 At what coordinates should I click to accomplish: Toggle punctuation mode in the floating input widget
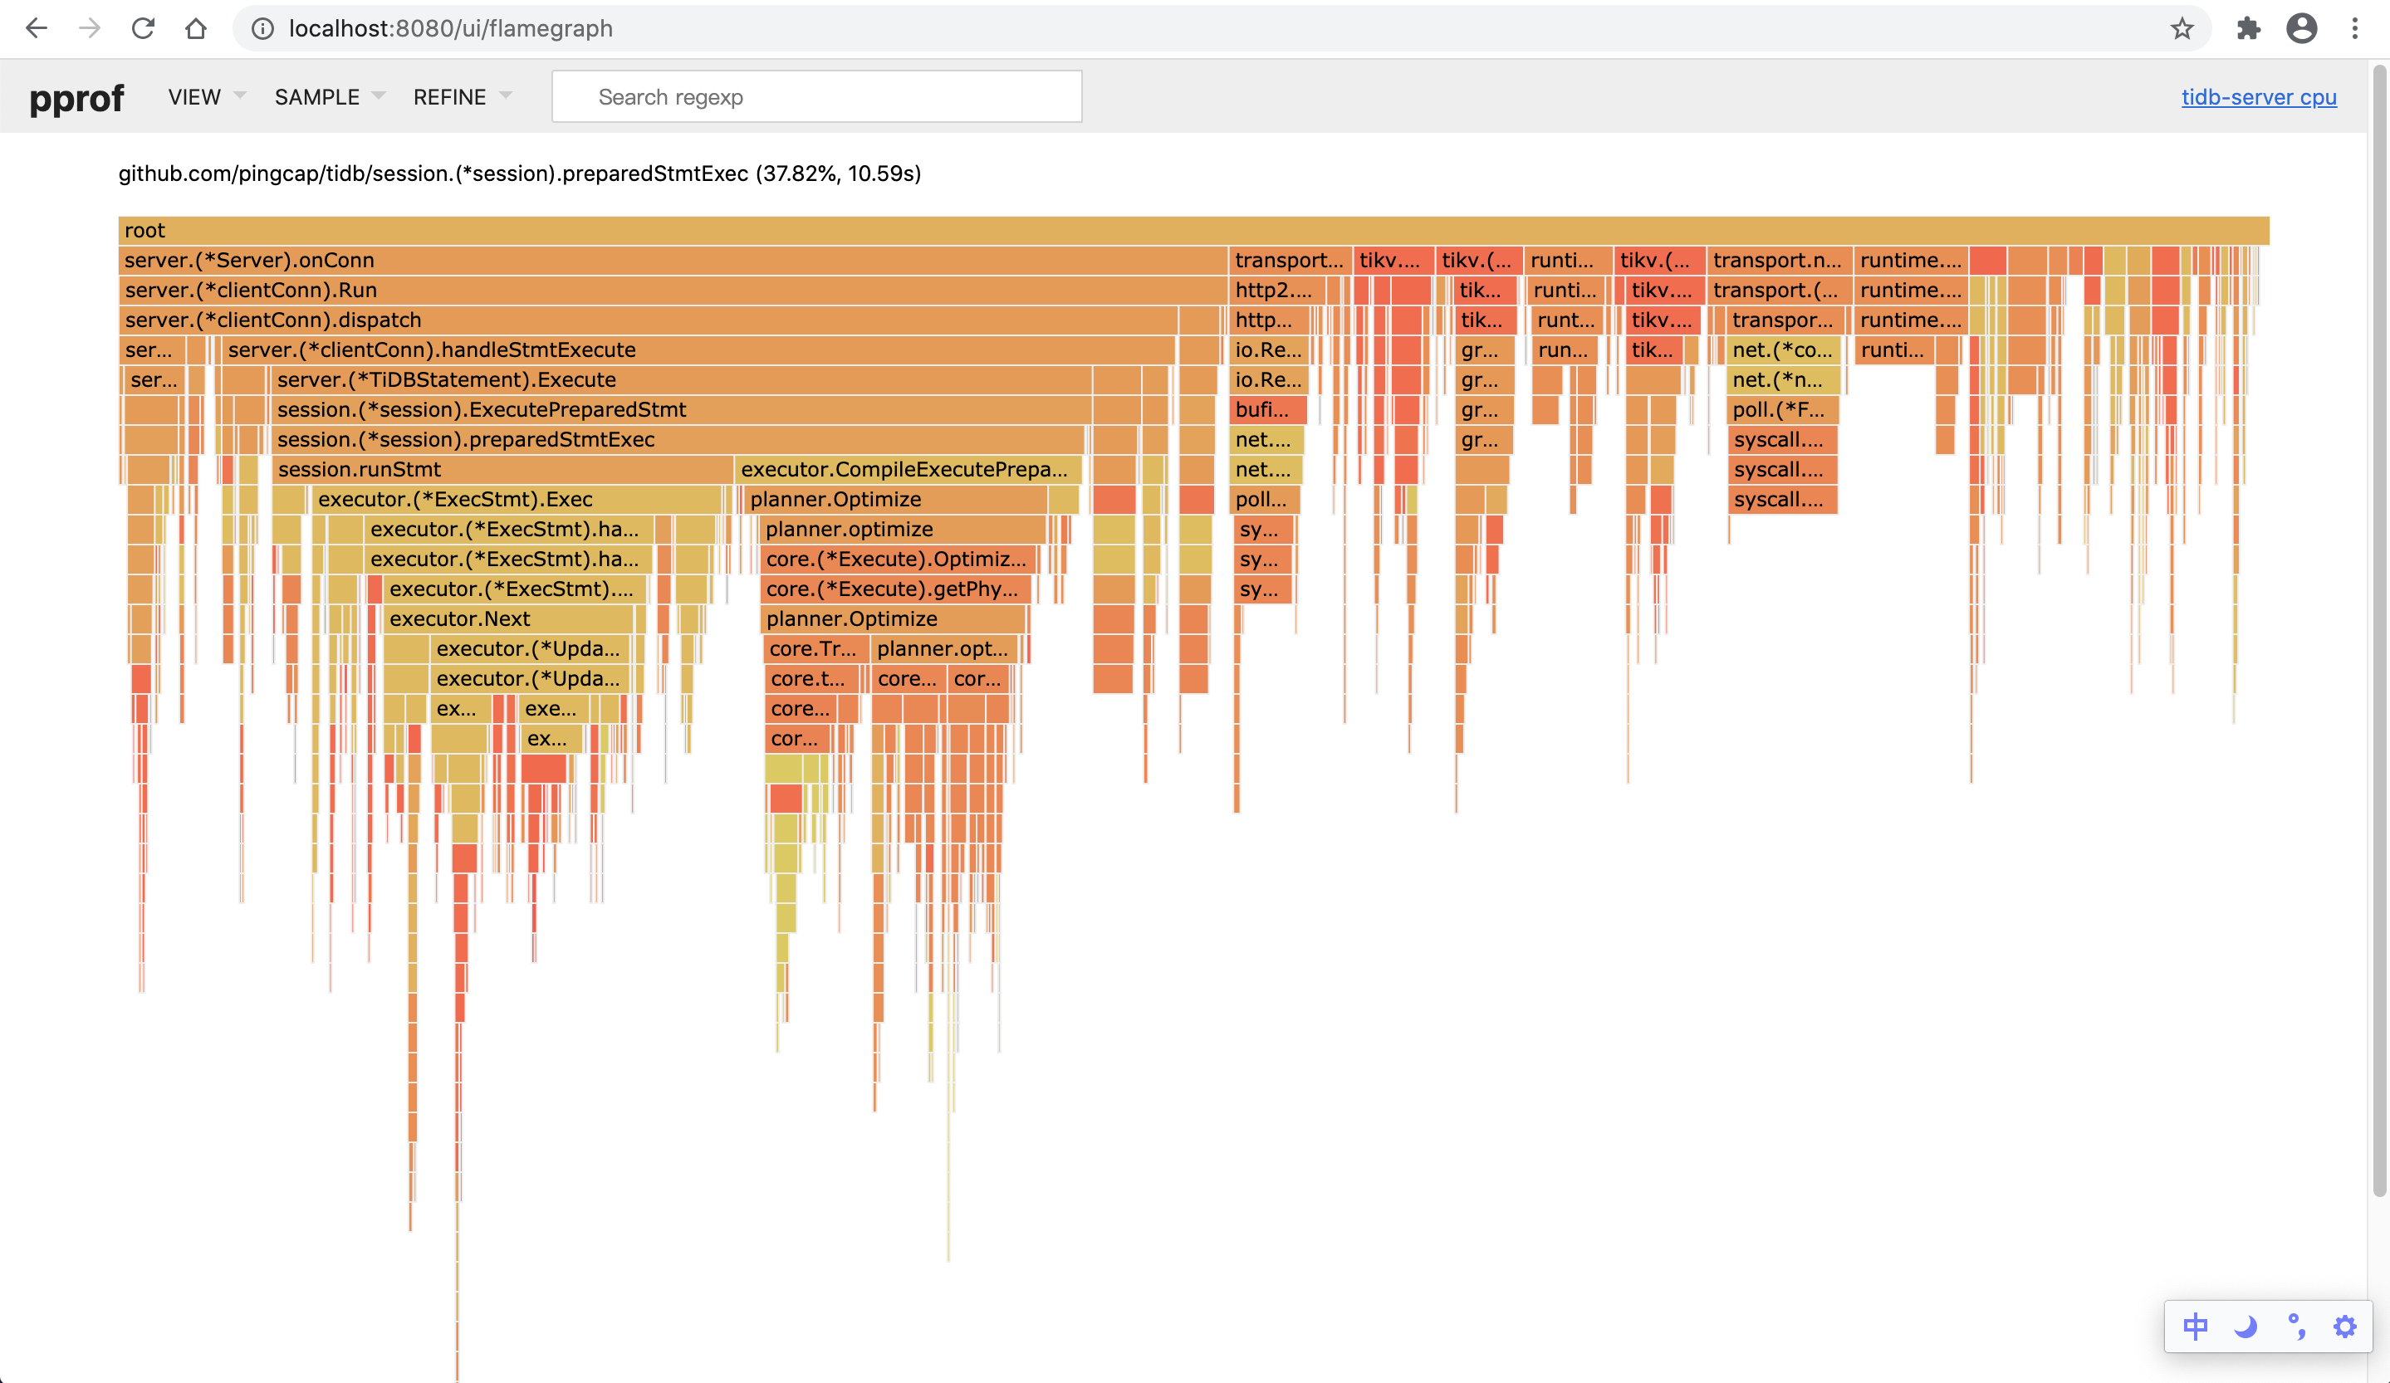coord(2296,1326)
